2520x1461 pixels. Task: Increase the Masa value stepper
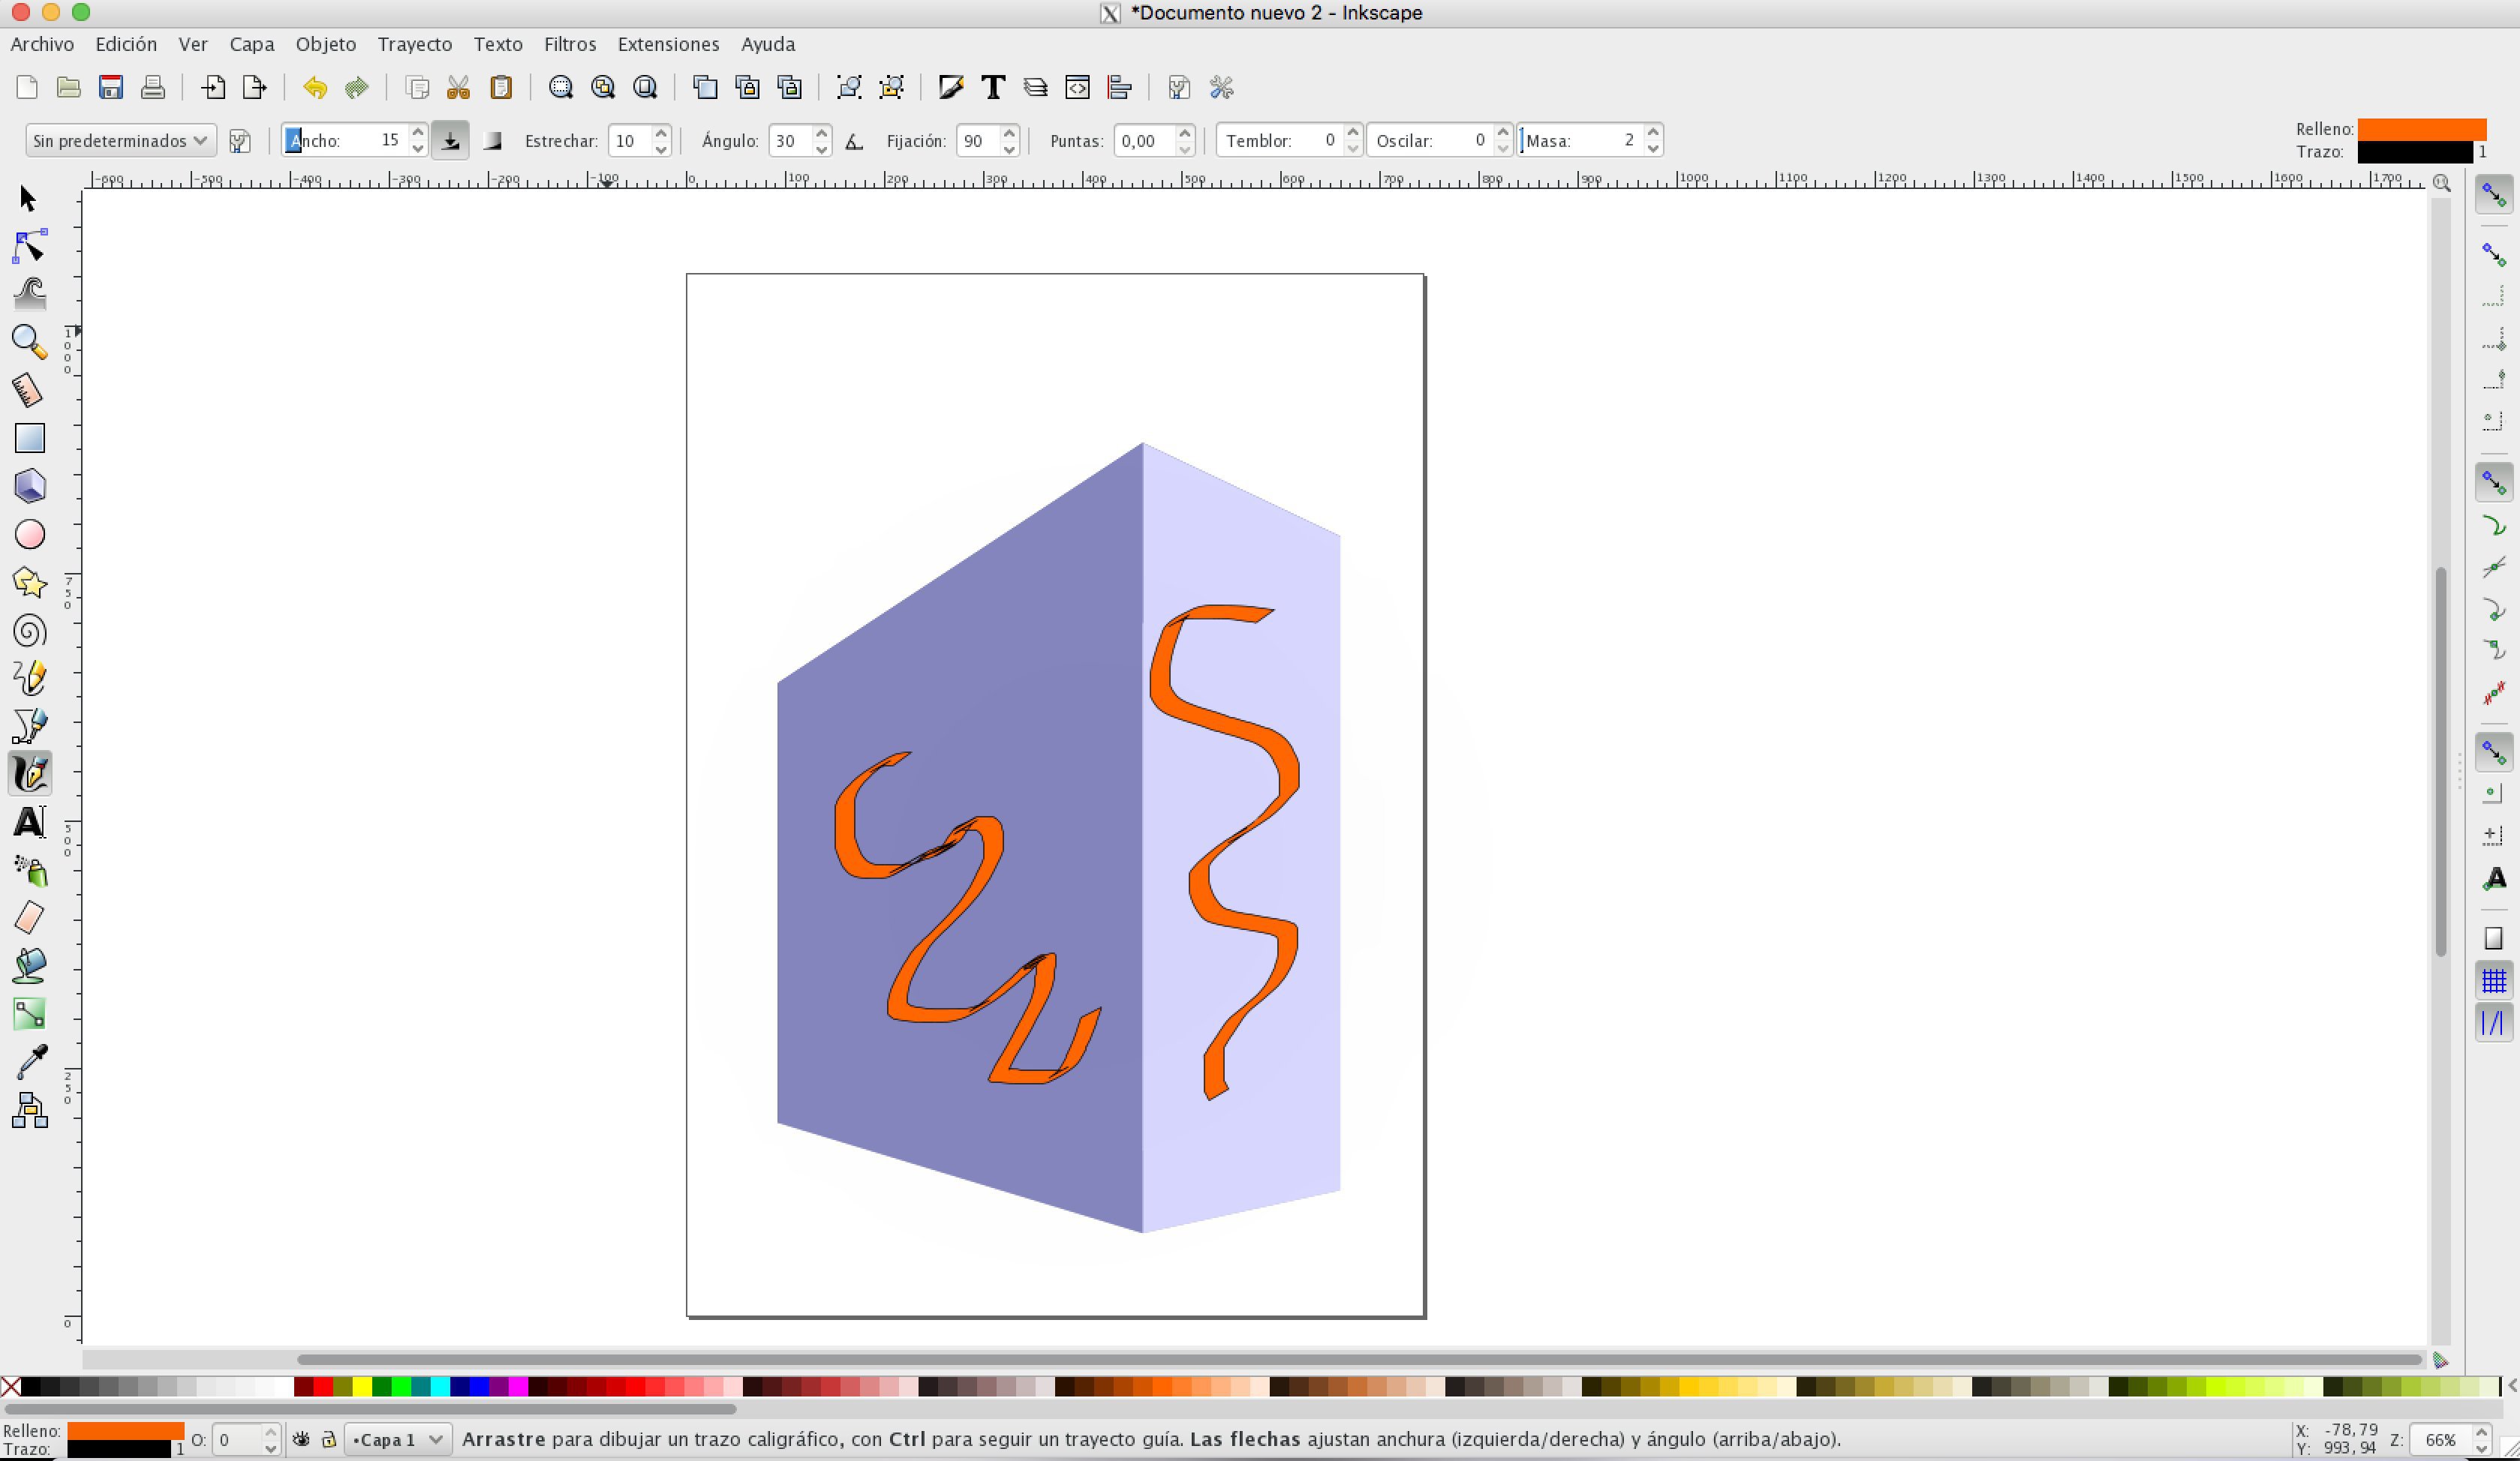click(x=1653, y=132)
